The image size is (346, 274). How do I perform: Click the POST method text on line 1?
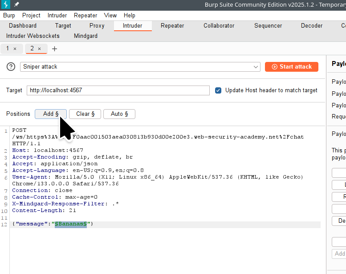pos(19,130)
